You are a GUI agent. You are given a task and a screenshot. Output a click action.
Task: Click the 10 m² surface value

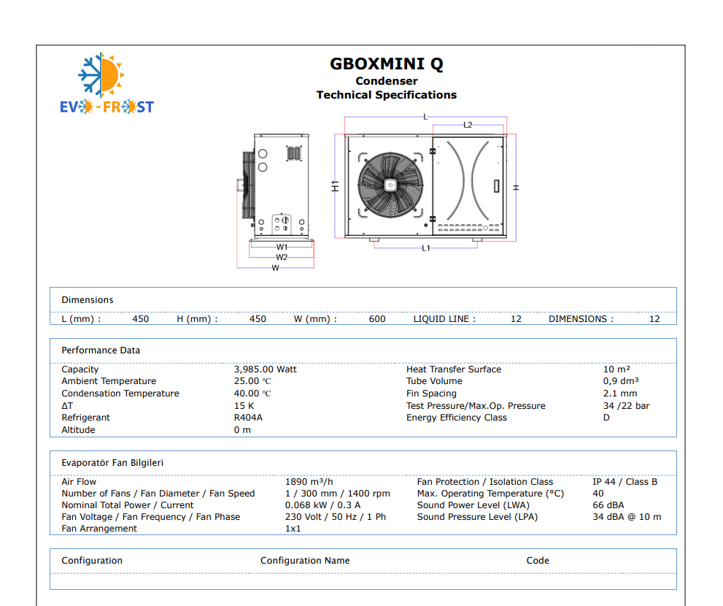(616, 369)
